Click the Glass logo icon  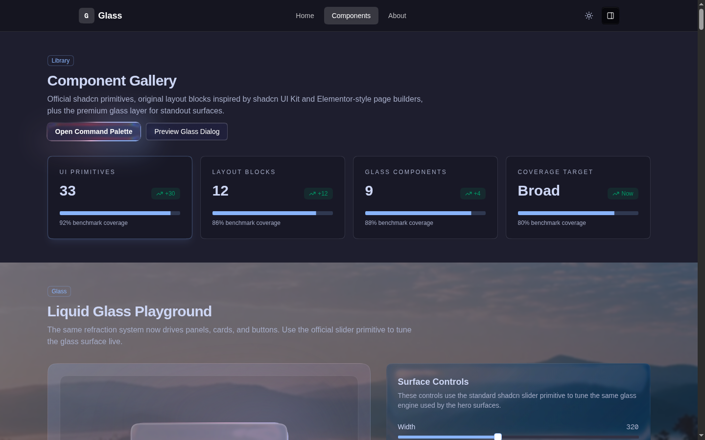[87, 16]
